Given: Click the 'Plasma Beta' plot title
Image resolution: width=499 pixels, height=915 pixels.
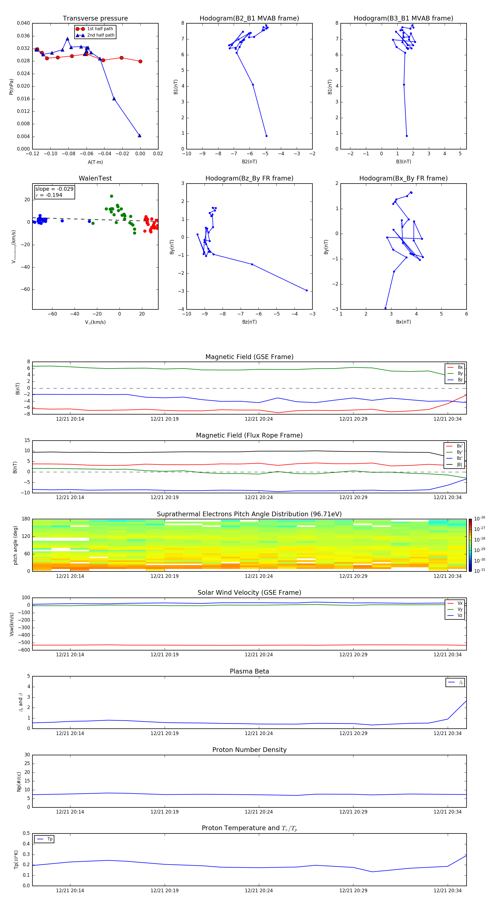Looking at the screenshot, I should (x=249, y=671).
